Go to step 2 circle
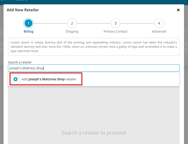188x144 pixels. click(72, 23)
